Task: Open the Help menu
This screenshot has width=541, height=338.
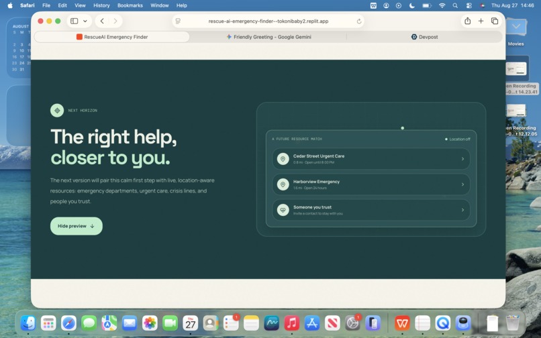Action: click(x=181, y=5)
